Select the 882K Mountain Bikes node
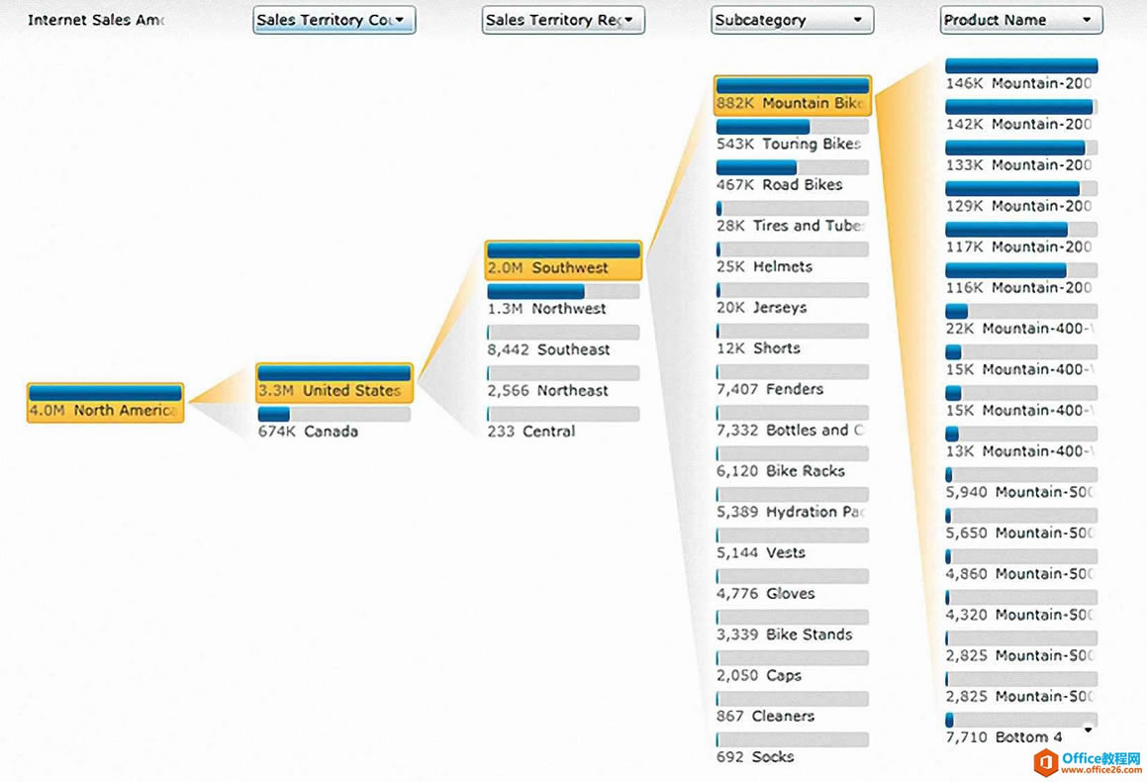This screenshot has height=782, width=1147. tap(792, 95)
